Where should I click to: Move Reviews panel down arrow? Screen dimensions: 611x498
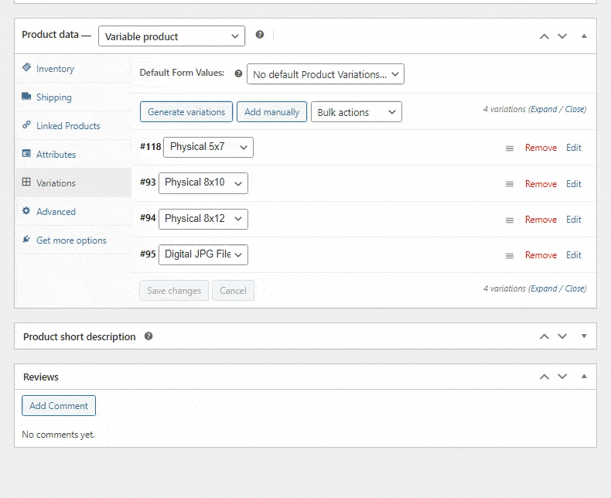pyautogui.click(x=562, y=377)
